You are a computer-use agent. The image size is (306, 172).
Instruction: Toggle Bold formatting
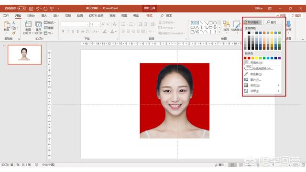(x=63, y=31)
